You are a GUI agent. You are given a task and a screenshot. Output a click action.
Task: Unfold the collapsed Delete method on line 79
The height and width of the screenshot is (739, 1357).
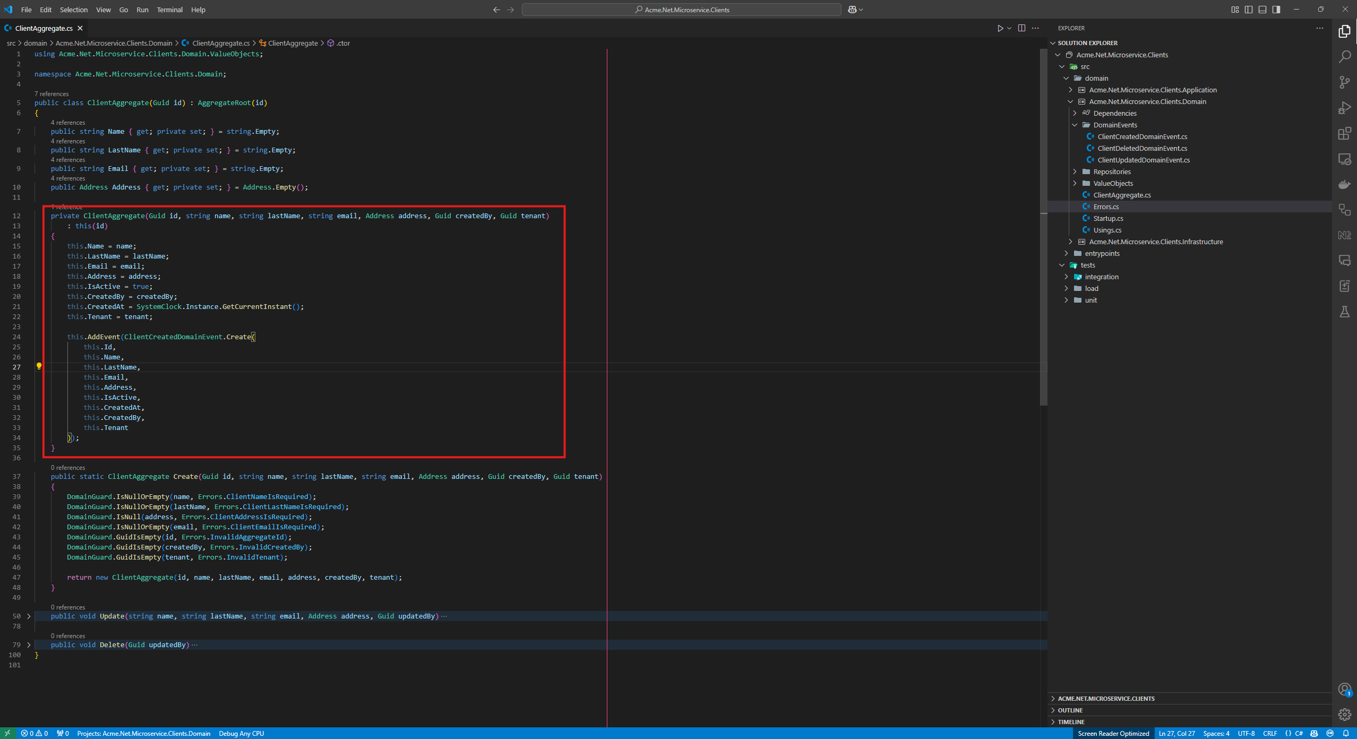pos(29,645)
